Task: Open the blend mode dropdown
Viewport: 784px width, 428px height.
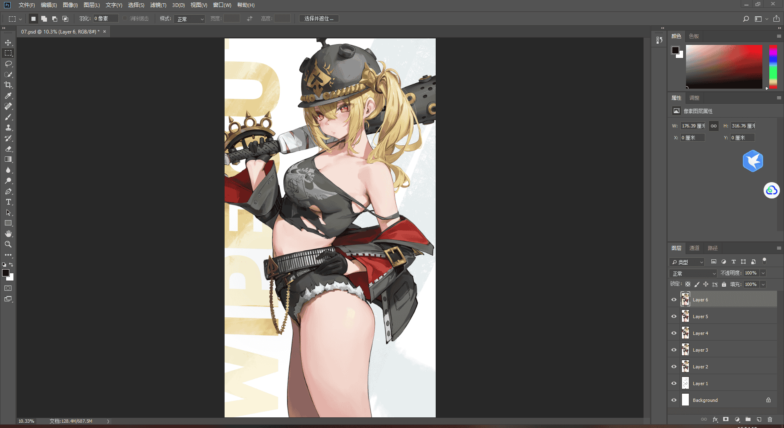Action: (x=693, y=273)
